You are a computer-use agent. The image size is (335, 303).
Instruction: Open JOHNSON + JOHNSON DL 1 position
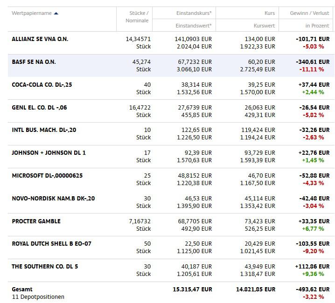[x=49, y=153]
